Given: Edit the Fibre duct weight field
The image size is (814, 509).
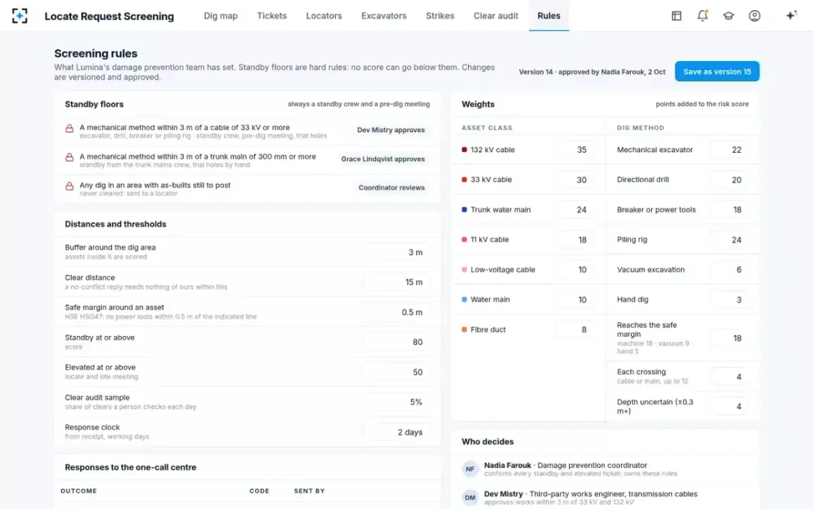Looking at the screenshot, I should point(575,330).
